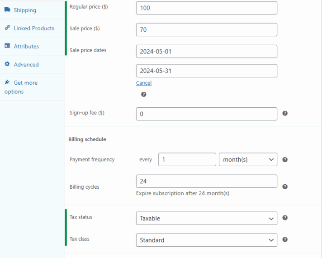Click the Regular price input field
The width and height of the screenshot is (322, 258).
pos(206,8)
